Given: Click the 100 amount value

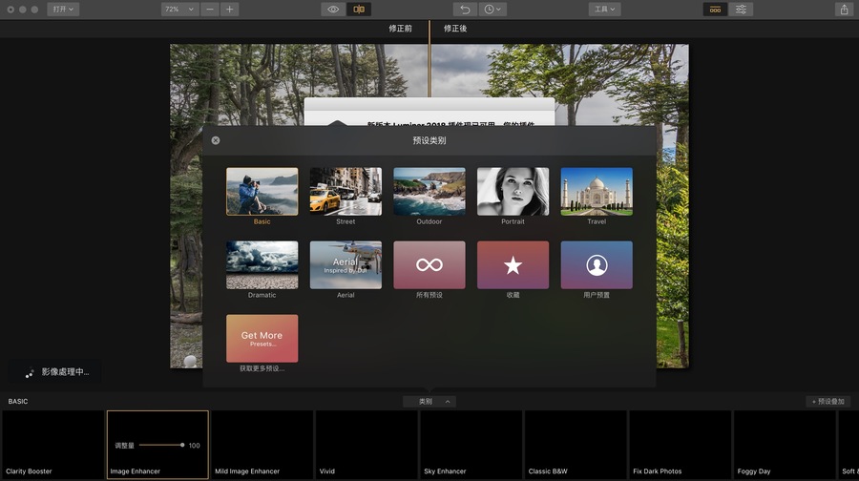Looking at the screenshot, I should click(x=195, y=446).
